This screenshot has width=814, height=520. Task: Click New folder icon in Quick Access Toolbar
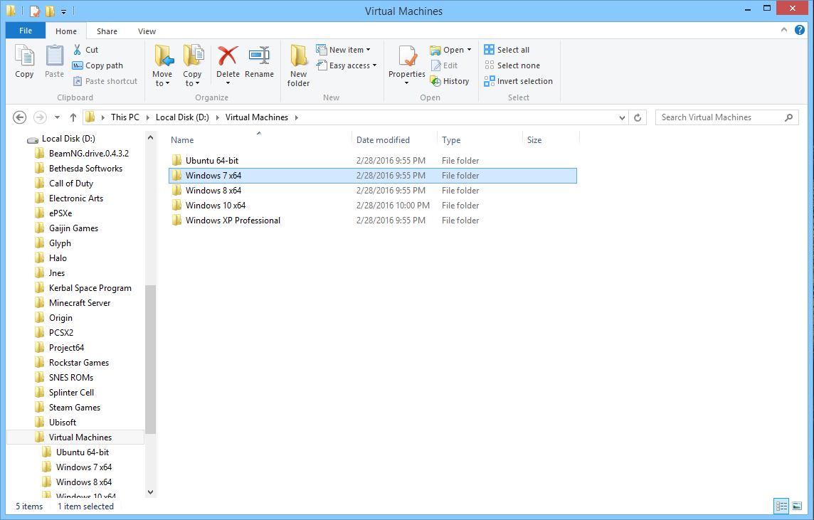click(x=50, y=11)
